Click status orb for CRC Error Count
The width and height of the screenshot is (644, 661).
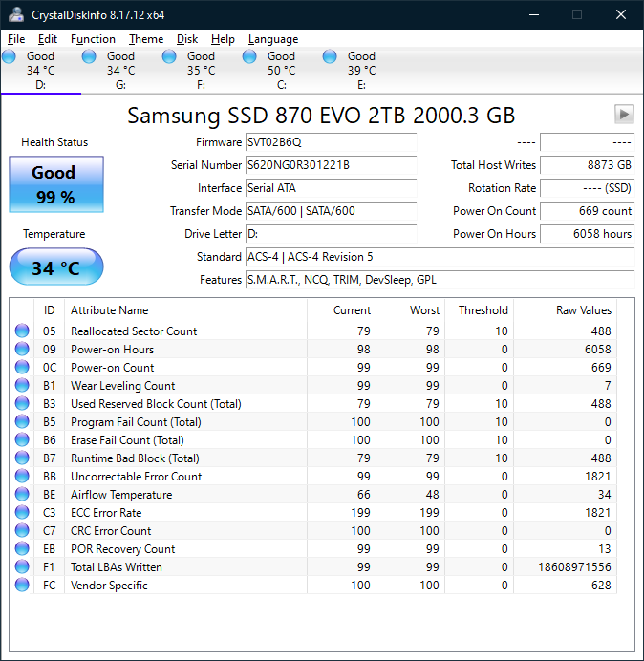pos(22,530)
